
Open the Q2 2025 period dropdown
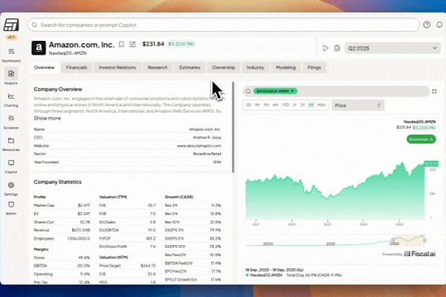pyautogui.click(x=392, y=48)
